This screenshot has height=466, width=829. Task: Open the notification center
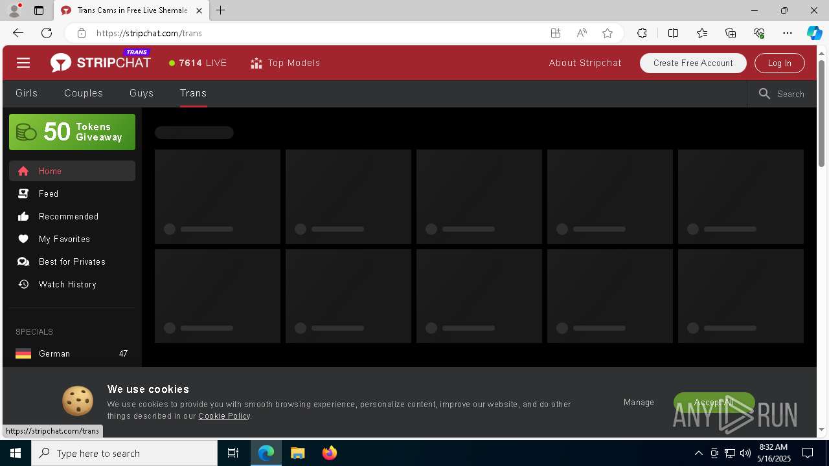click(808, 453)
